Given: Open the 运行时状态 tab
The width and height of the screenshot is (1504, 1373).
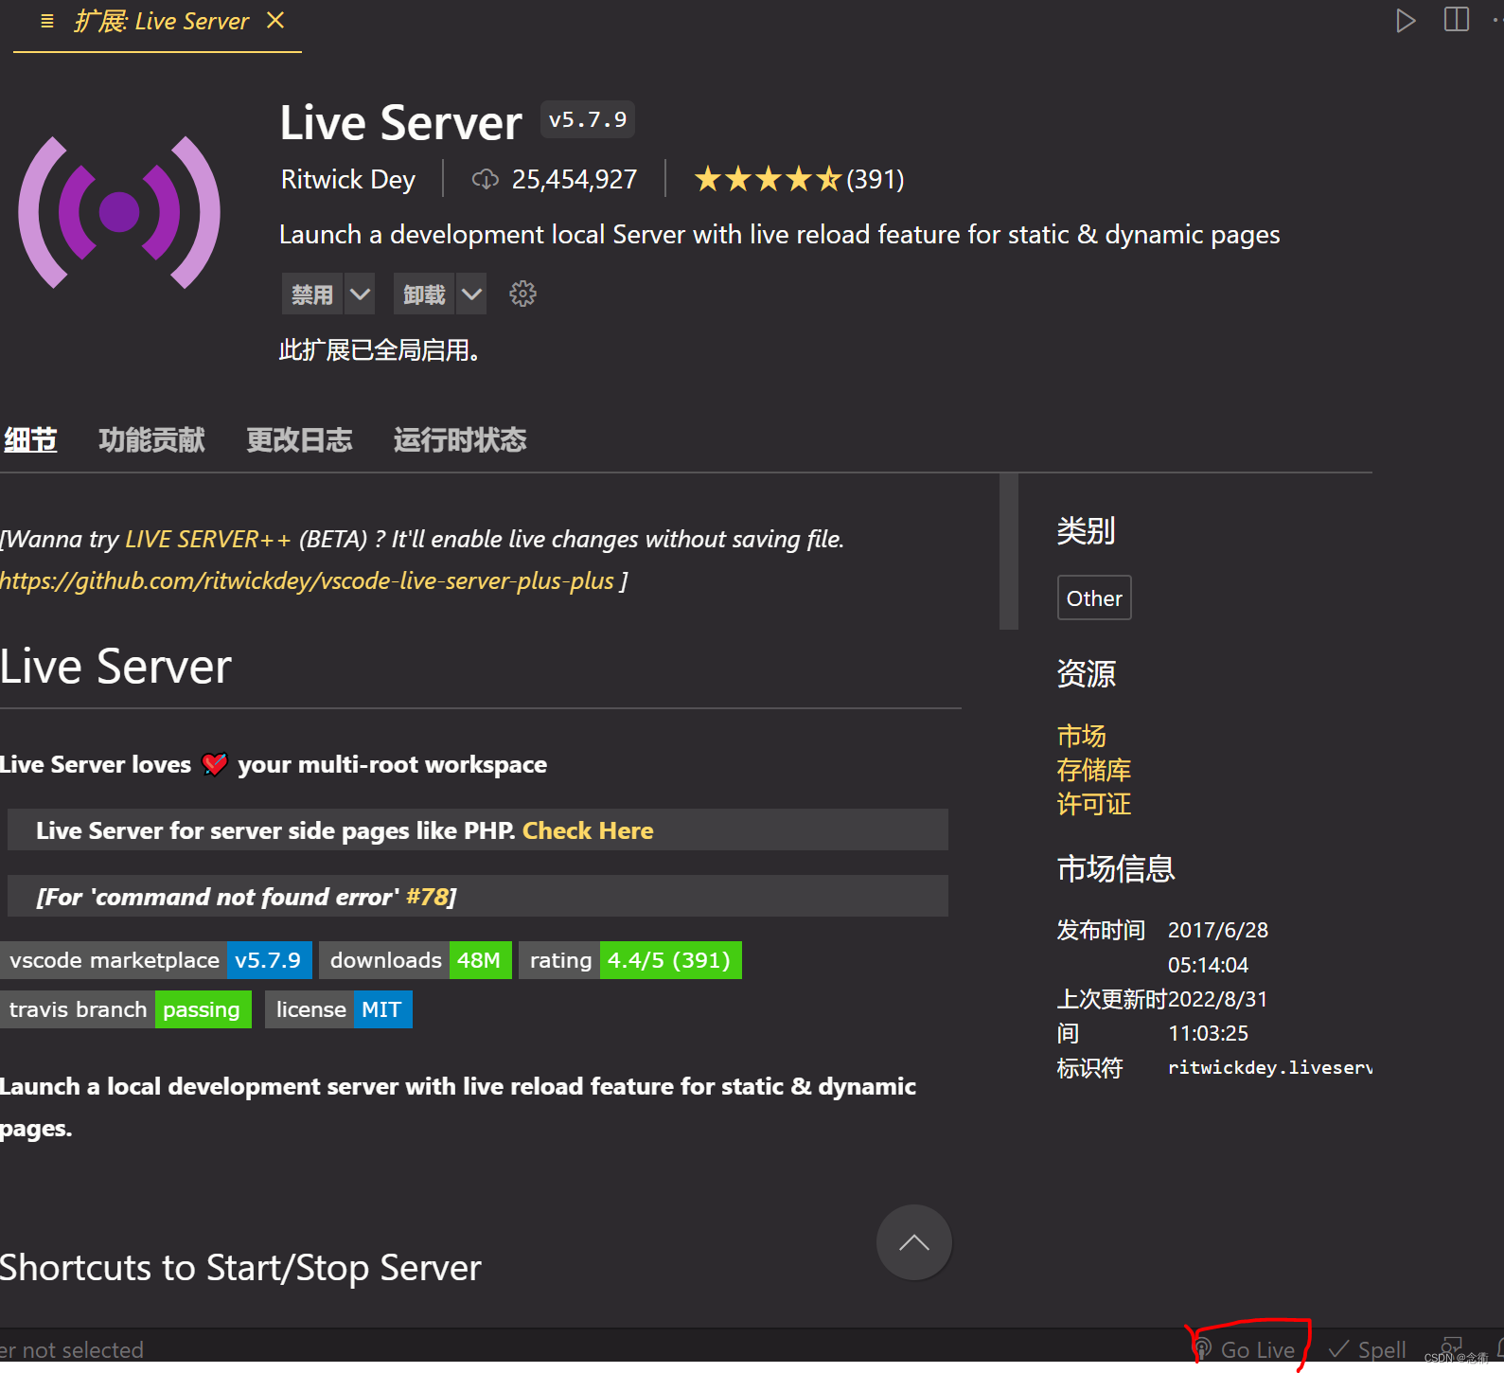Looking at the screenshot, I should click(460, 440).
